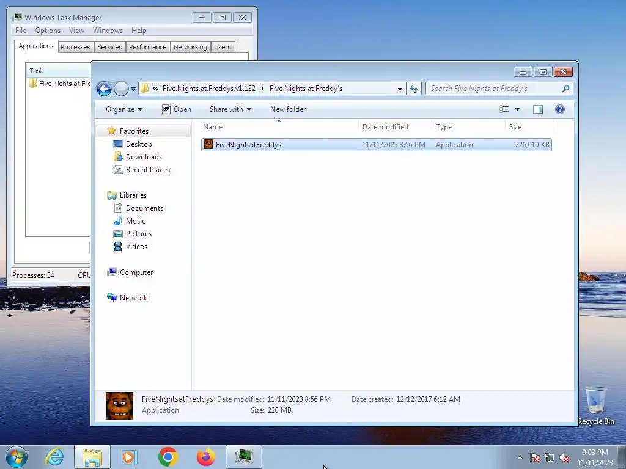Open the Organize dropdown menu
The width and height of the screenshot is (626, 469).
[x=123, y=109]
